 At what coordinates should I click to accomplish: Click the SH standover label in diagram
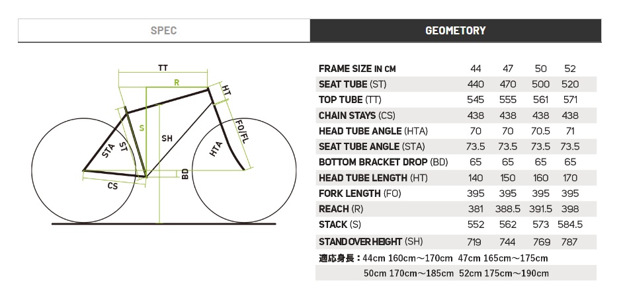[167, 138]
